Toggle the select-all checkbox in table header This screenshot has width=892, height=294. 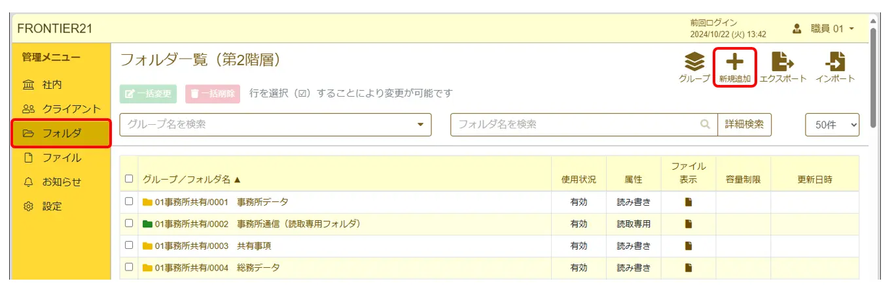(129, 178)
